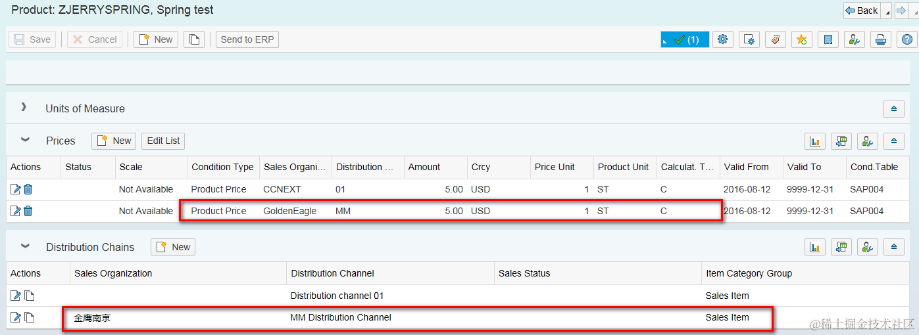Create a new product with toolbar New

click(156, 39)
